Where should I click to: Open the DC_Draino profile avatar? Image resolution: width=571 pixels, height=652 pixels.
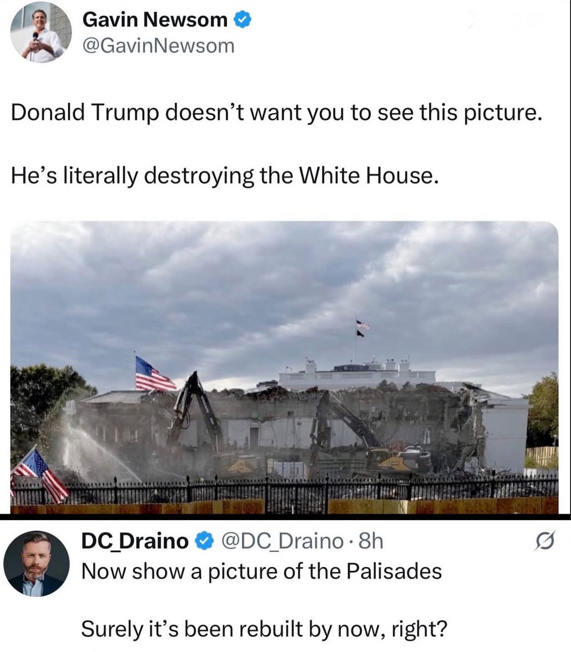[x=37, y=564]
